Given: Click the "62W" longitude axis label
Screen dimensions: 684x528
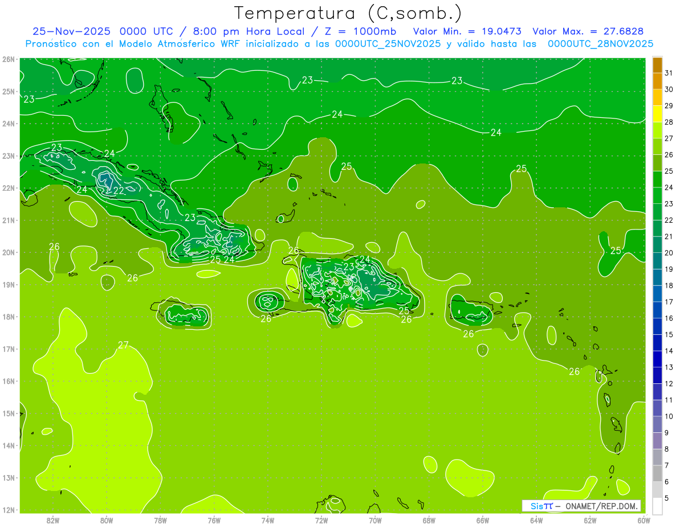Looking at the screenshot, I should pos(590,520).
